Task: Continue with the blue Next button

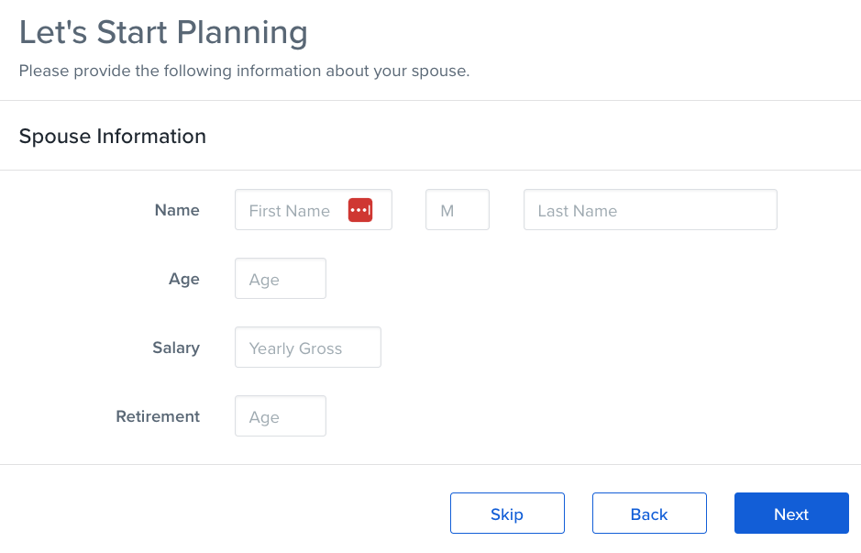Action: click(x=792, y=513)
